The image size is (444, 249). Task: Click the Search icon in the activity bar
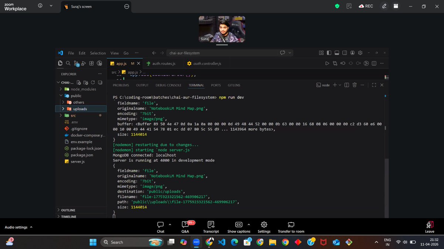(68, 63)
